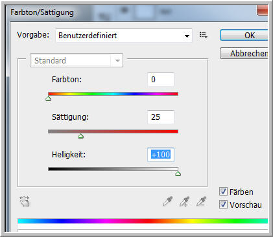This screenshot has width=273, height=237.
Task: Activate the on-image hand adjustment tool
Action: [25, 201]
